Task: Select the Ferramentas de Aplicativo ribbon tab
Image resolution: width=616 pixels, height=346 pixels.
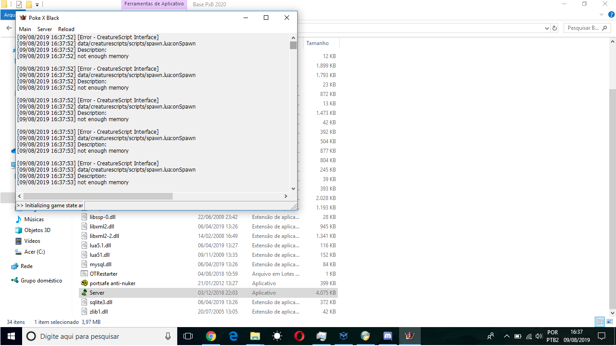Action: [x=154, y=4]
